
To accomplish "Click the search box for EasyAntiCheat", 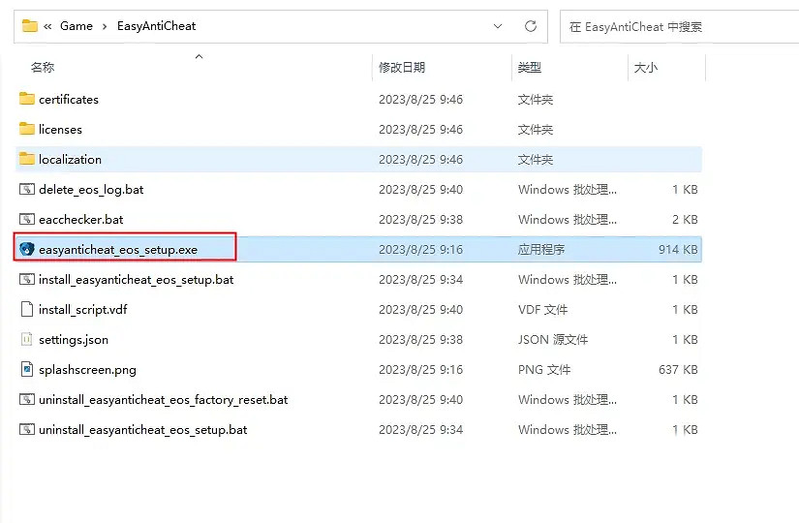I will (x=678, y=26).
